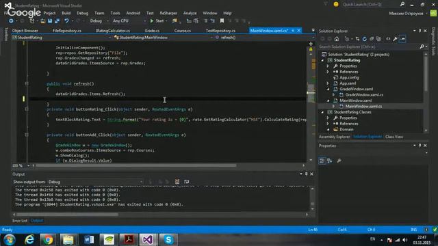438x246 pixels.
Task: Expand the MainWindow.xaml.cs node
Action: coord(333,107)
